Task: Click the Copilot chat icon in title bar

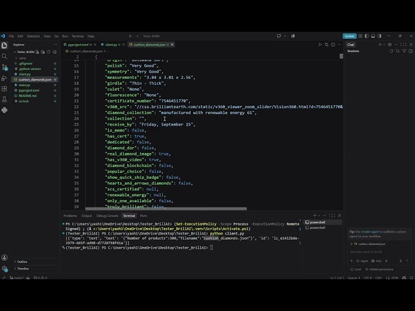Action: pyautogui.click(x=279, y=36)
